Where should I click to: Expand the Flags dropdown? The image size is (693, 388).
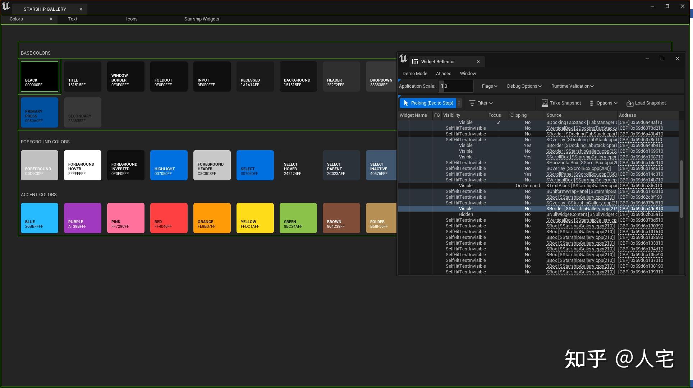(x=489, y=86)
